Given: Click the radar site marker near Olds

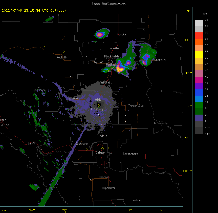Looking at the screenshot, I should (98, 105).
